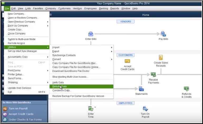Viewport: 203px width, 124px height.
Task: Open the Edit menu
Action: pos(13,8)
